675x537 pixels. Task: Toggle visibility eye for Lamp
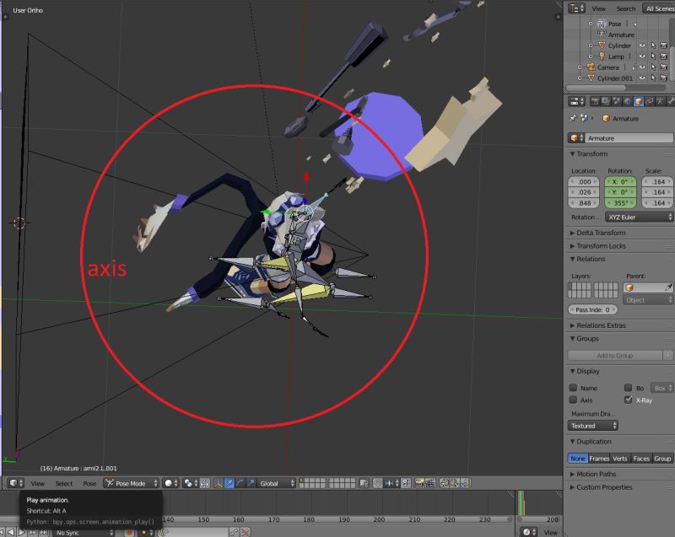[x=642, y=56]
